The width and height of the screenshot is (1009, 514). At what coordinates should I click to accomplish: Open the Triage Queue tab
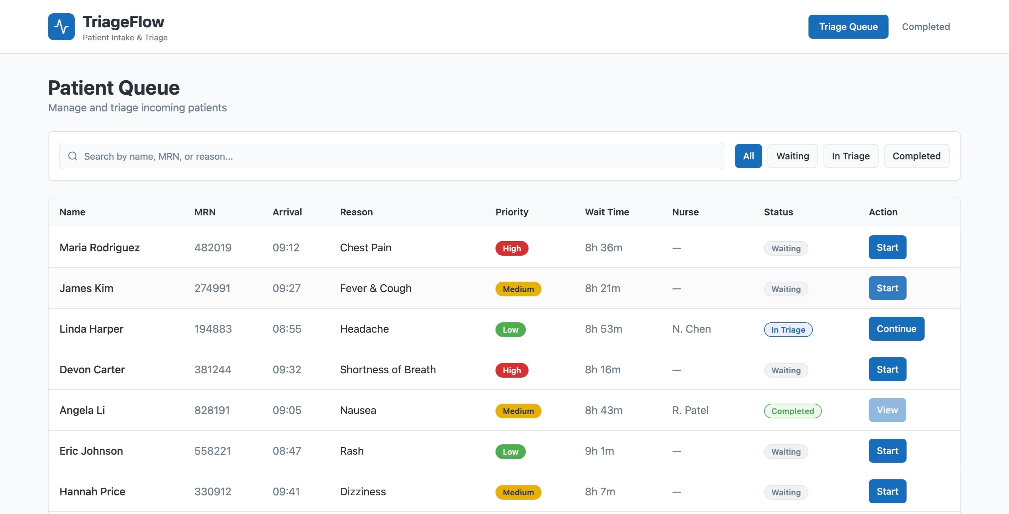click(x=848, y=27)
